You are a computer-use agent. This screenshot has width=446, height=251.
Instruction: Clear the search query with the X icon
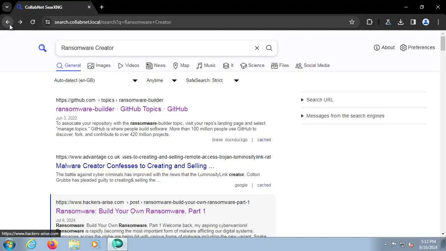[x=257, y=48]
